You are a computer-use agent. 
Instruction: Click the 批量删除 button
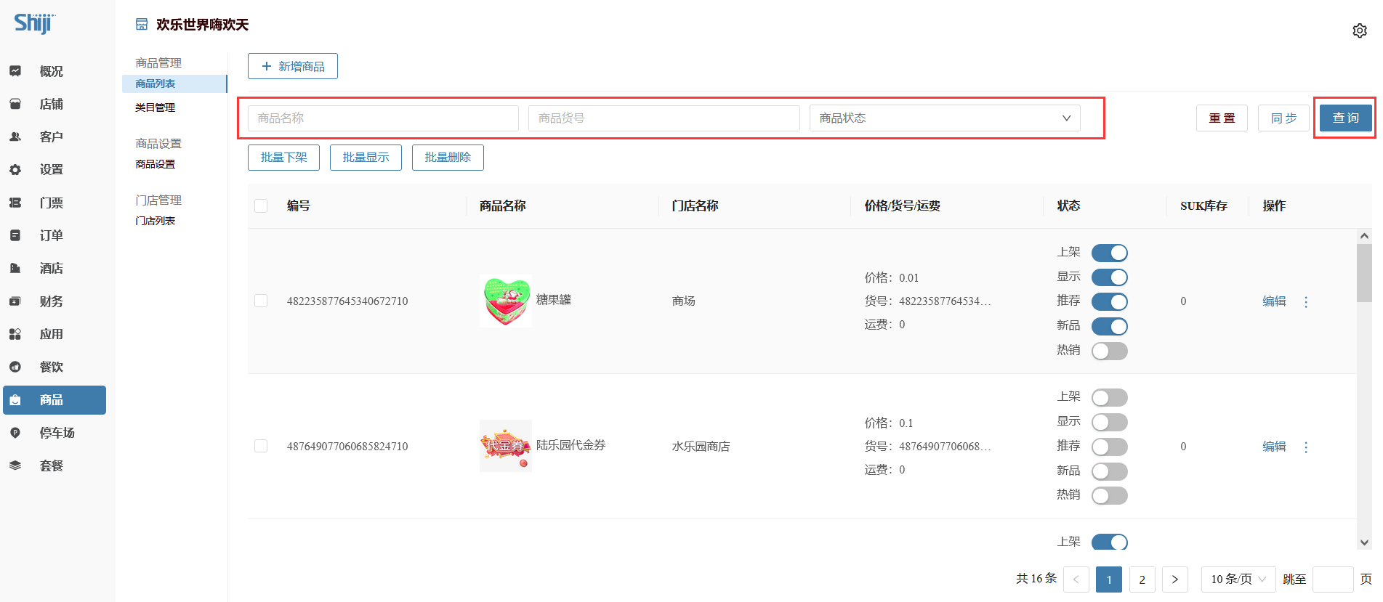point(448,158)
